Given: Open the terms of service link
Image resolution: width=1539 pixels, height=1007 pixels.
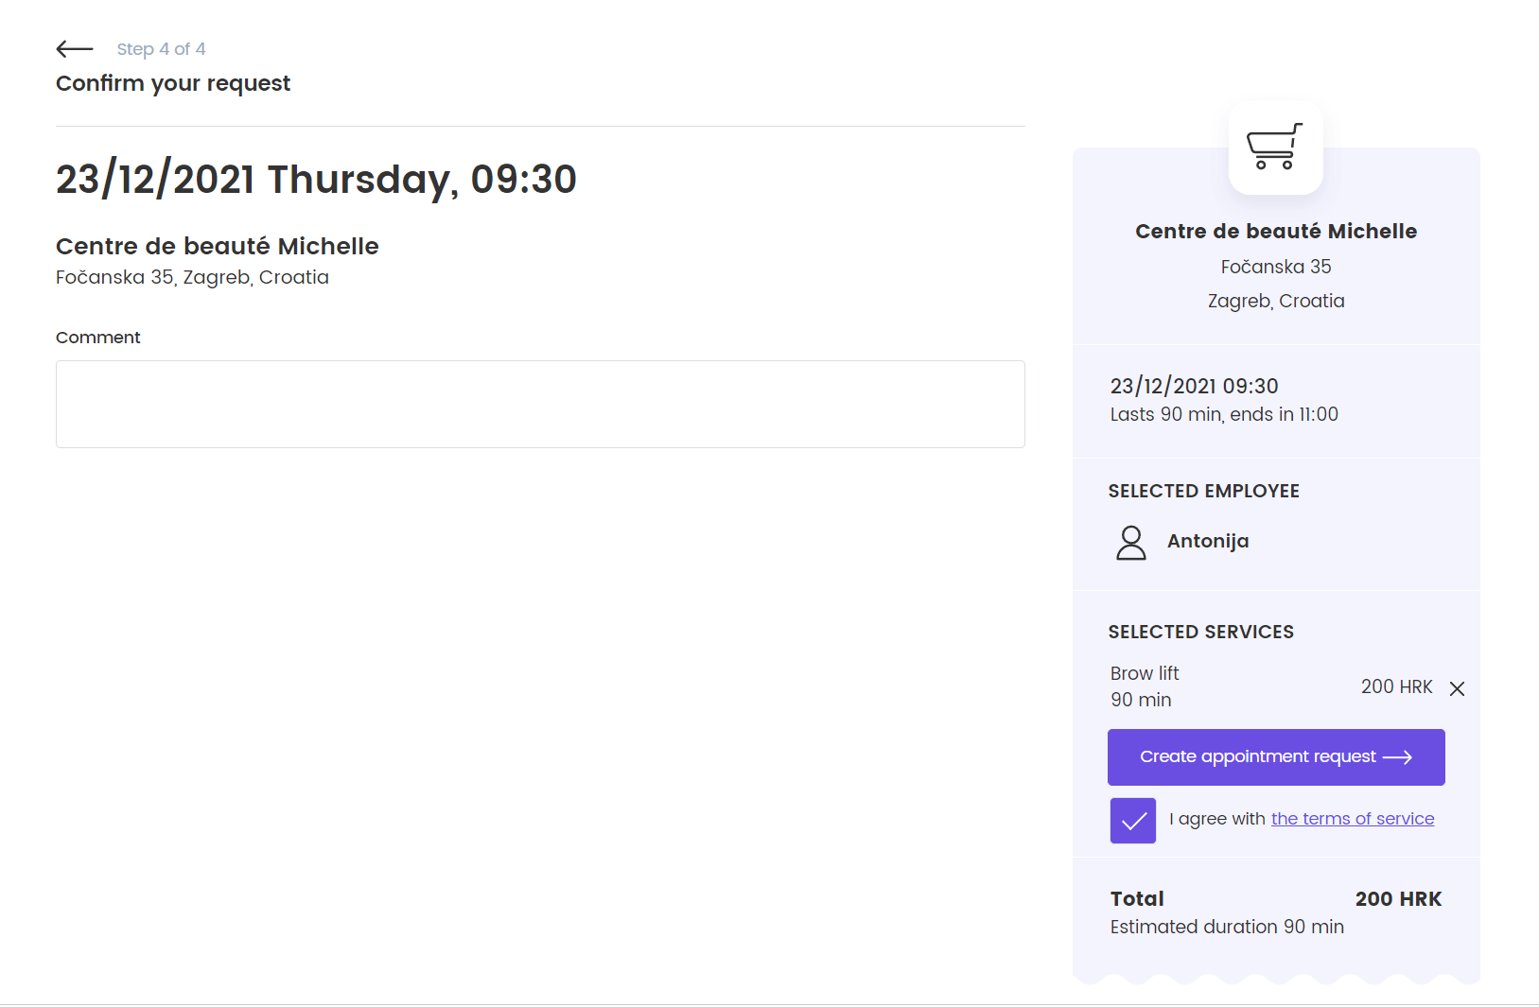Looking at the screenshot, I should click(x=1352, y=819).
